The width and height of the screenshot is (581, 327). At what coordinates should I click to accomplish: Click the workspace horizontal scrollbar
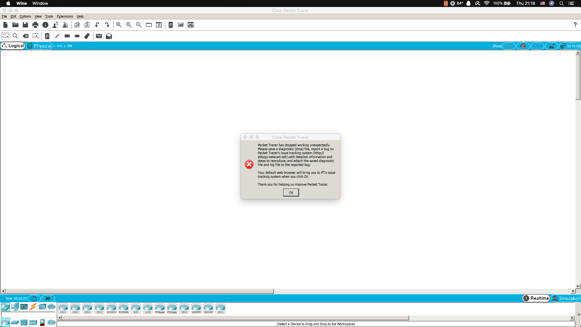click(140, 291)
